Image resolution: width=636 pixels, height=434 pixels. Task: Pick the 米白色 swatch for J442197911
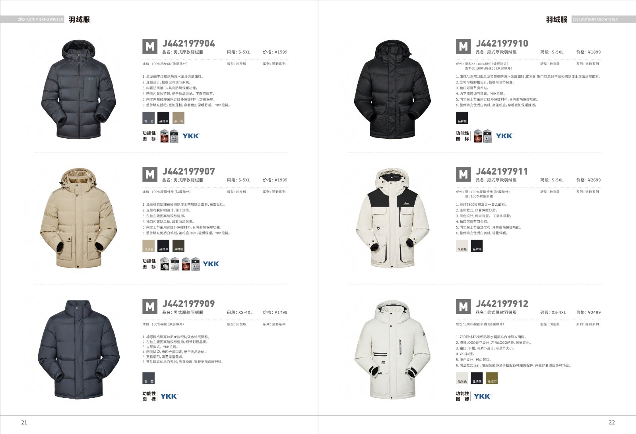coord(462,246)
